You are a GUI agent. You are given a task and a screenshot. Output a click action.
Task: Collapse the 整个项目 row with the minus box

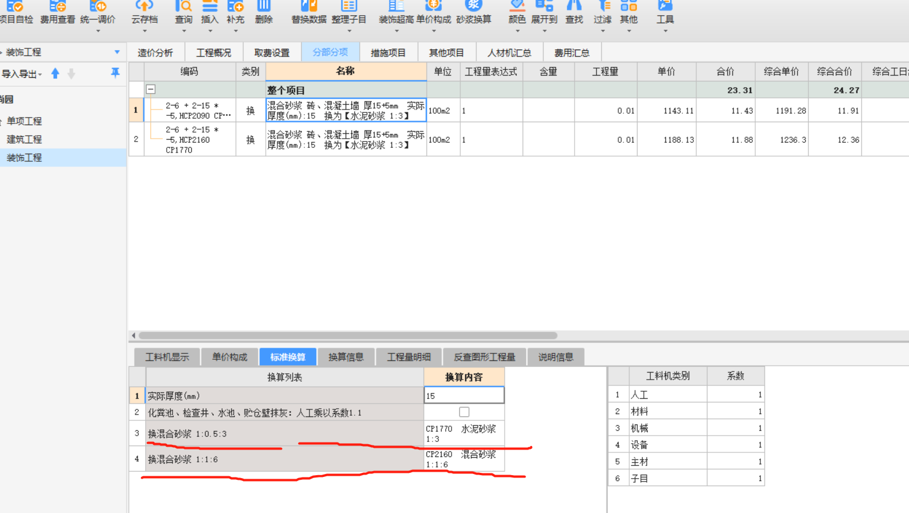[151, 90]
